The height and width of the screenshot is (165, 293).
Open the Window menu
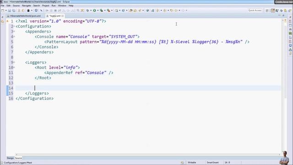pos(62,5)
